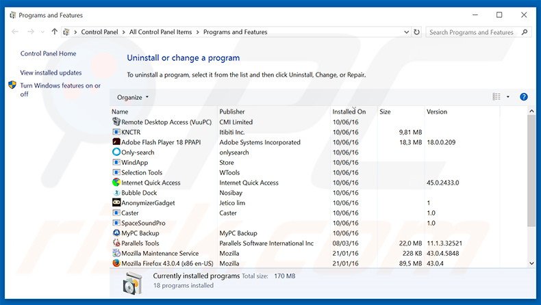Click the change view icon
Viewport: 541px width, 305px height.
[x=496, y=97]
